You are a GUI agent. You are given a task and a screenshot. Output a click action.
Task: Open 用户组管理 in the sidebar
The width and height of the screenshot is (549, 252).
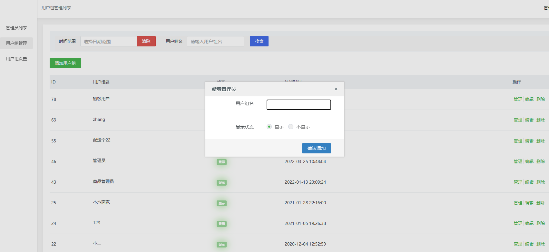16,43
